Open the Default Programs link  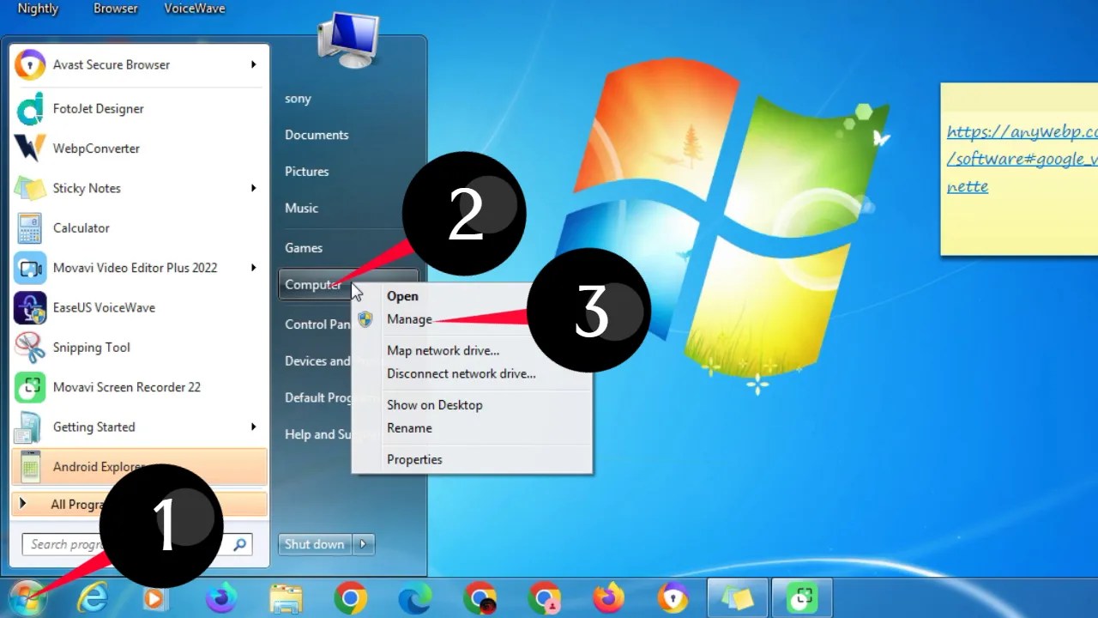(x=317, y=397)
